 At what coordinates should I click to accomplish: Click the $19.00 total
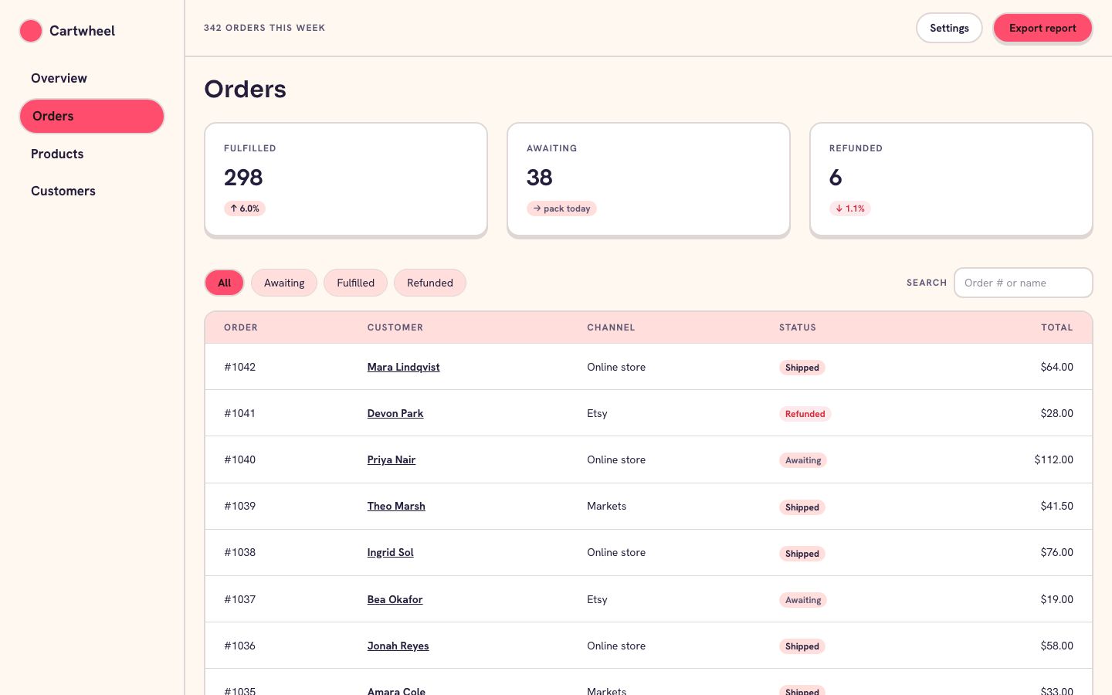[1057, 599]
